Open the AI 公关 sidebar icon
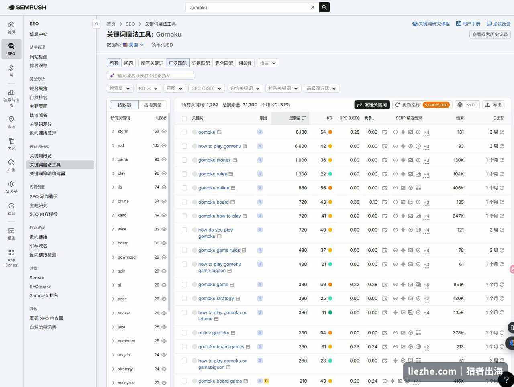Image resolution: width=514 pixels, height=387 pixels. click(x=11, y=187)
